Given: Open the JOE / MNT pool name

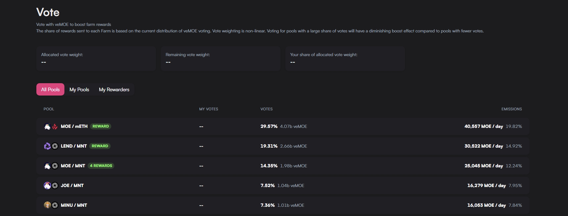Looking at the screenshot, I should click(72, 185).
